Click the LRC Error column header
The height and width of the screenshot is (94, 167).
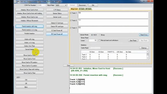tap(120, 52)
